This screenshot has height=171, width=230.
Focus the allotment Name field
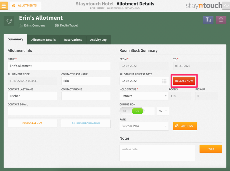point(59,66)
